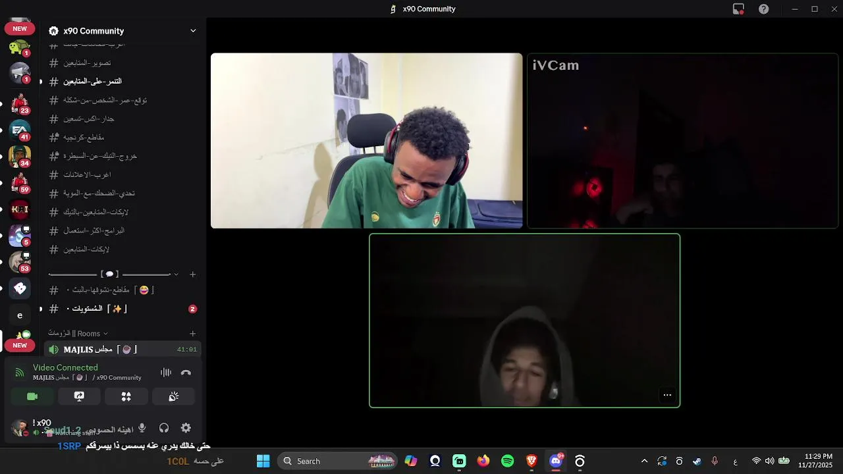Create channel in speech-bubble category
843x474 pixels.
click(x=192, y=274)
